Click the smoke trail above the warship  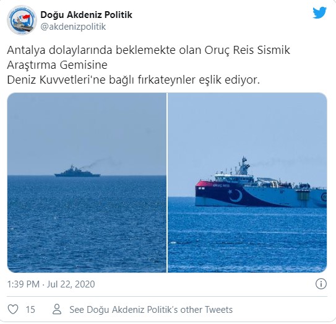pyautogui.click(x=99, y=163)
